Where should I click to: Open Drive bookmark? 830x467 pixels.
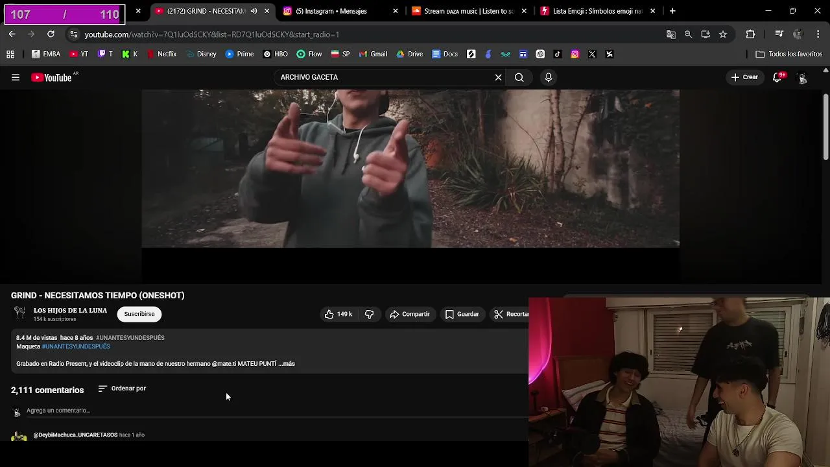click(x=410, y=54)
